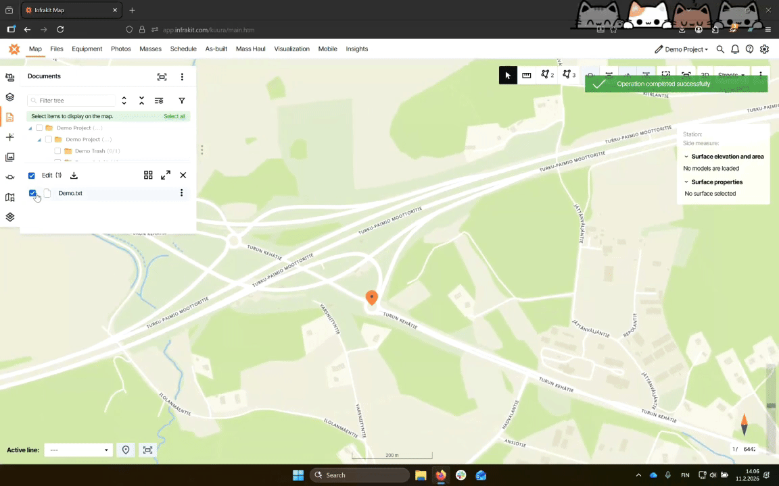Collapse the nested Demo Project tree node
Image resolution: width=779 pixels, height=486 pixels.
pos(39,140)
